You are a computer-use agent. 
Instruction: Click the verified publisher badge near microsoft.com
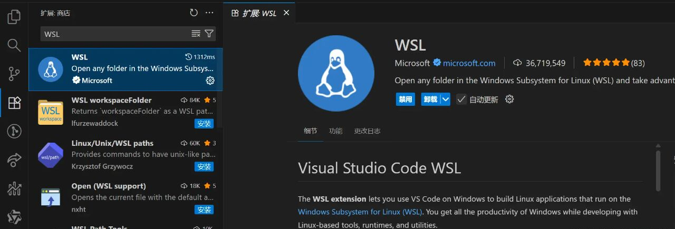(x=437, y=63)
